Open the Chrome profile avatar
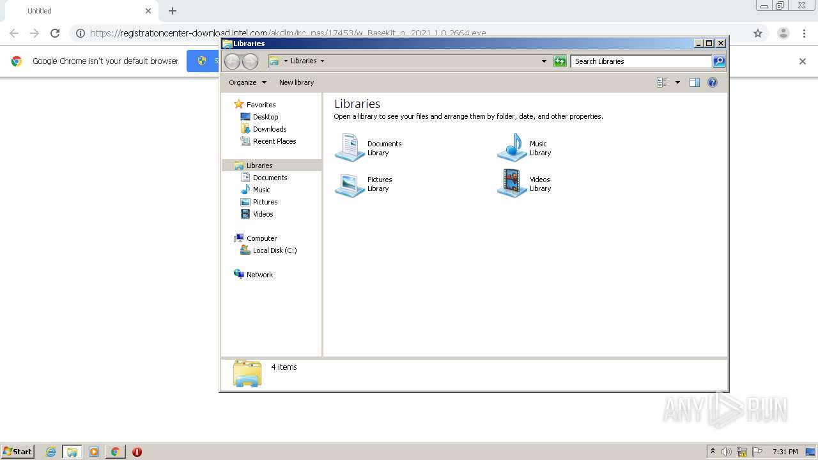The height and width of the screenshot is (460, 818). 783,33
